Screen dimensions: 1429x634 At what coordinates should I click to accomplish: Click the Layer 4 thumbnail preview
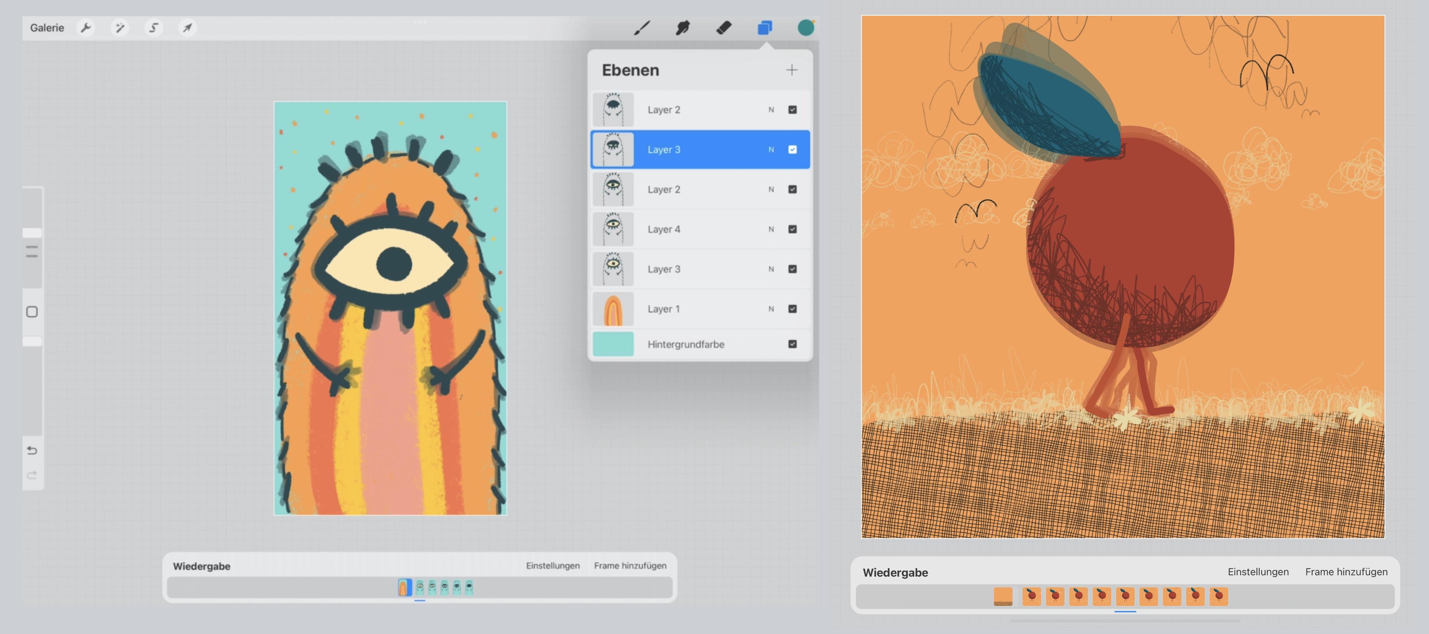(613, 229)
